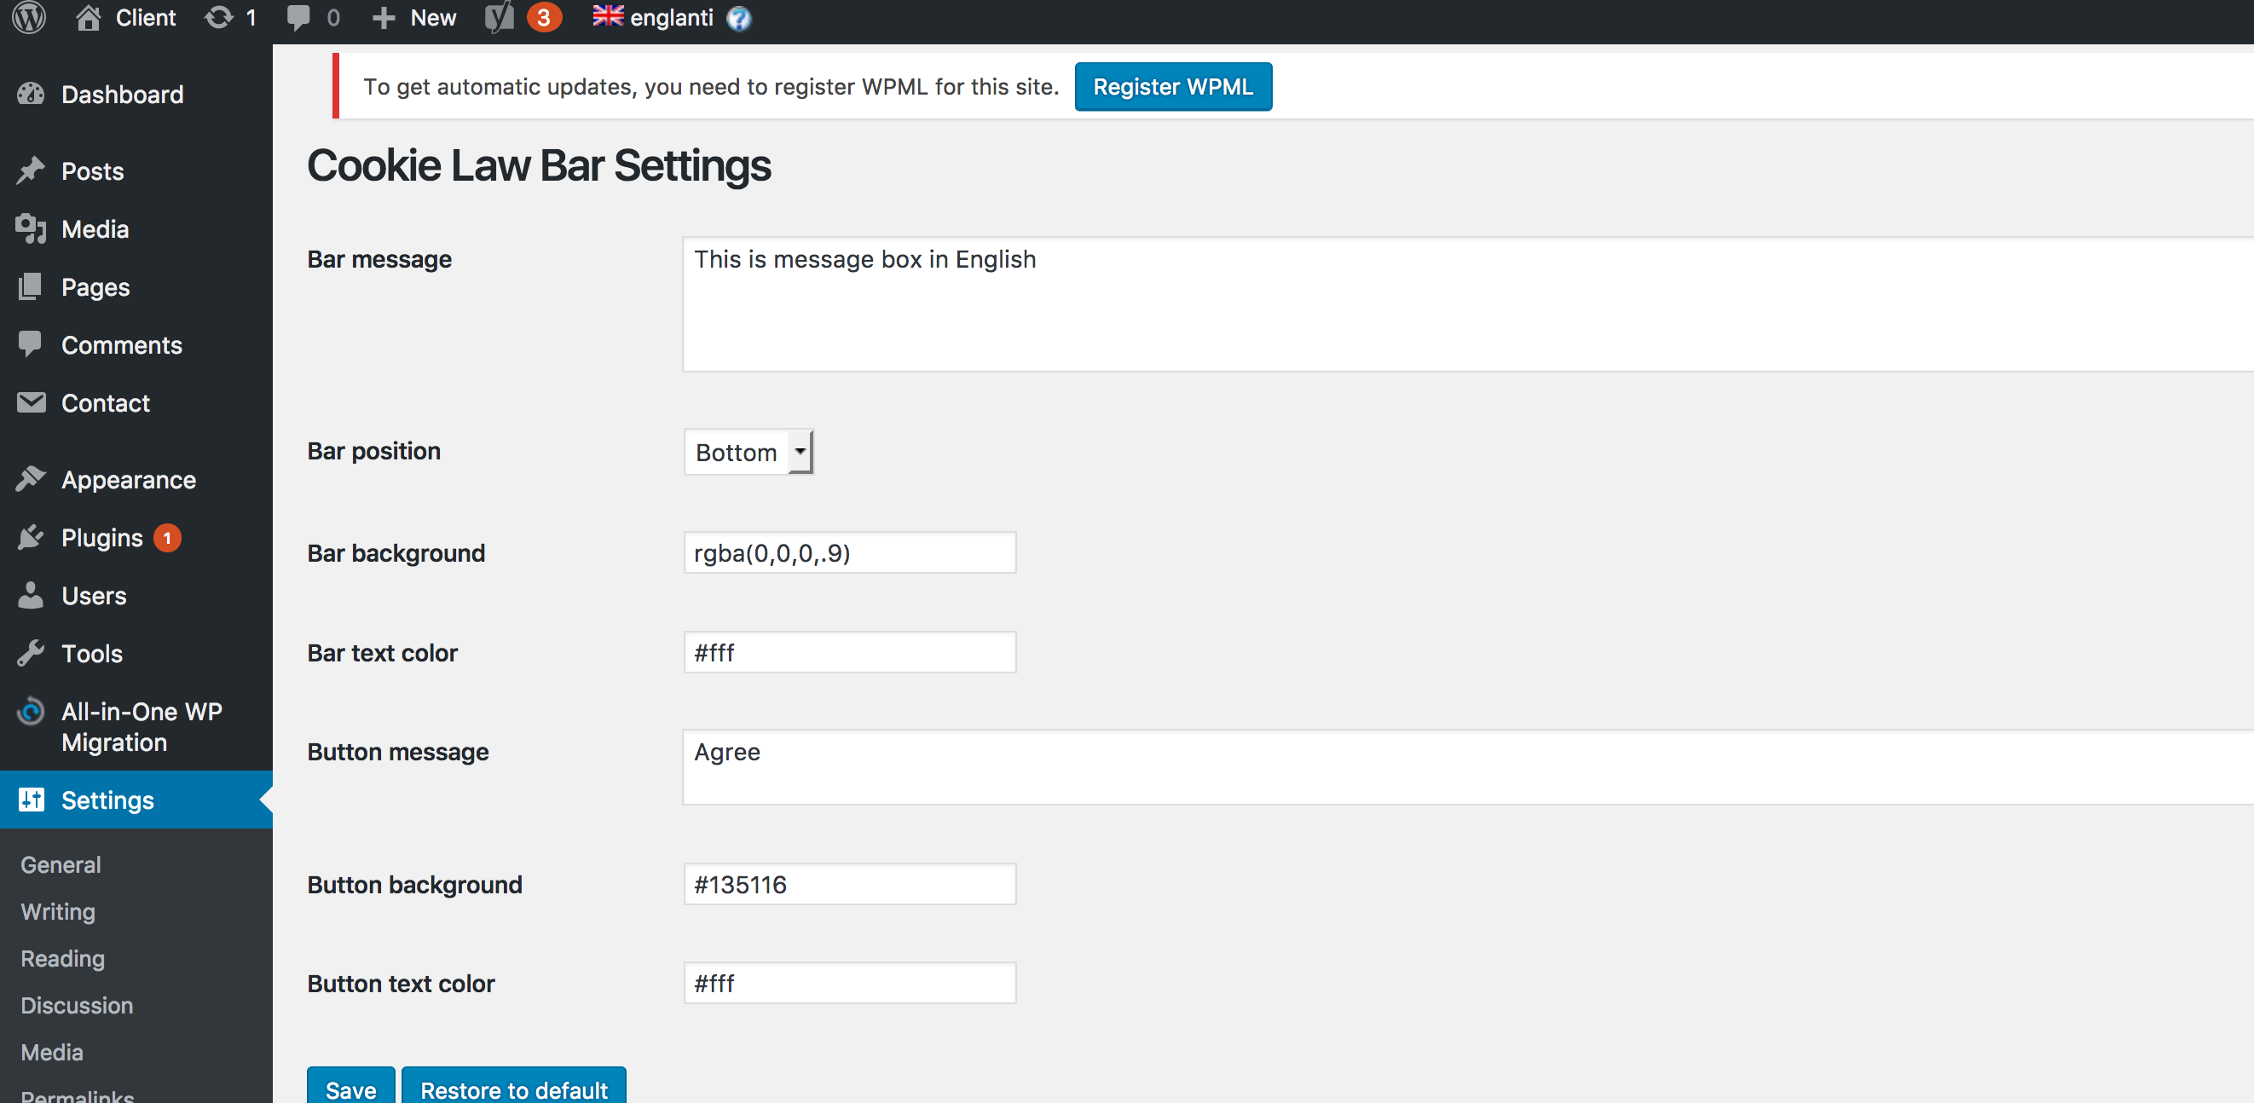Viewport: 2254px width, 1103px height.
Task: Click the Button message text area
Action: [x=1468, y=767]
